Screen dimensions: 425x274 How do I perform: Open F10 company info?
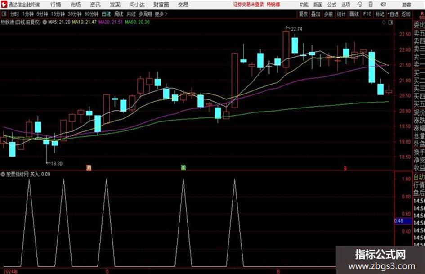tap(367, 14)
